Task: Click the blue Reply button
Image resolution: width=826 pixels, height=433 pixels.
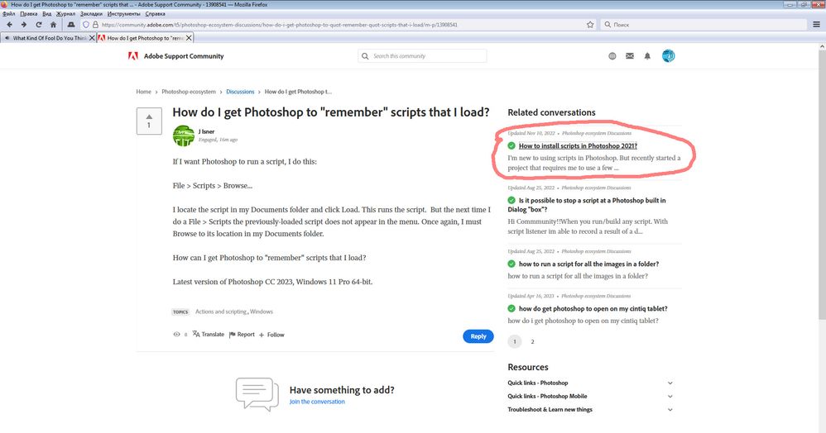Action: 478,336
